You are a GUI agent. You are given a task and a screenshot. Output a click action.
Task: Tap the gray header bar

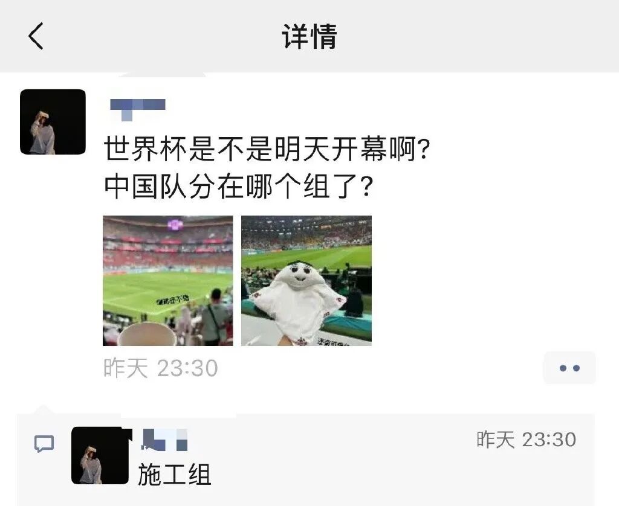309,36
